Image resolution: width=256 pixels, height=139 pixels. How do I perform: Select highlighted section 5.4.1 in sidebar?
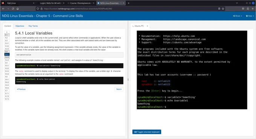pyautogui.click(x=7, y=54)
